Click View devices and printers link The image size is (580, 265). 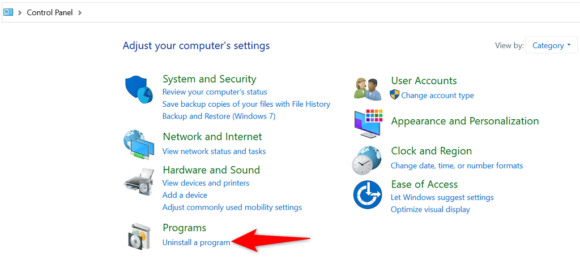[x=206, y=183]
